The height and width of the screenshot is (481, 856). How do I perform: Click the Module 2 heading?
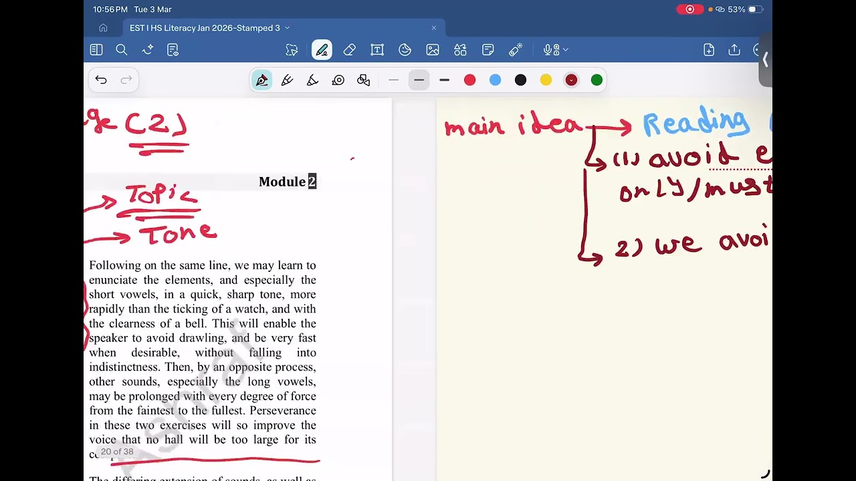click(x=288, y=182)
